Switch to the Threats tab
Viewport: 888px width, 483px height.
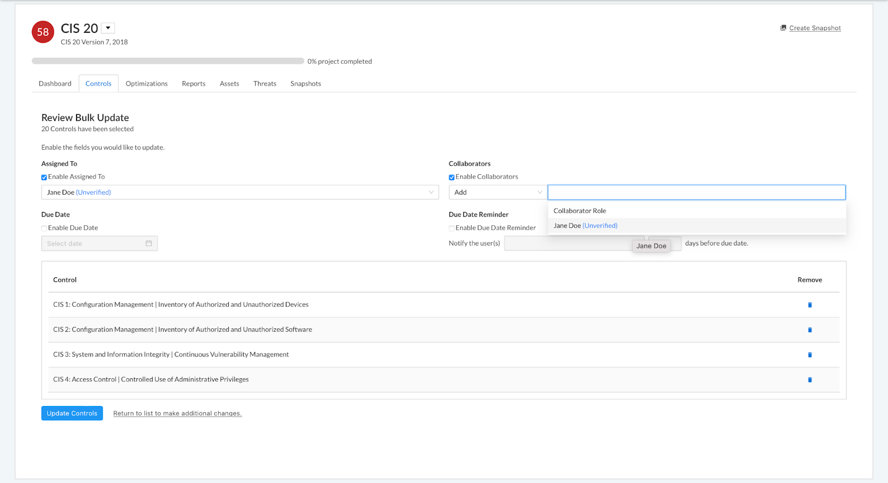[265, 84]
